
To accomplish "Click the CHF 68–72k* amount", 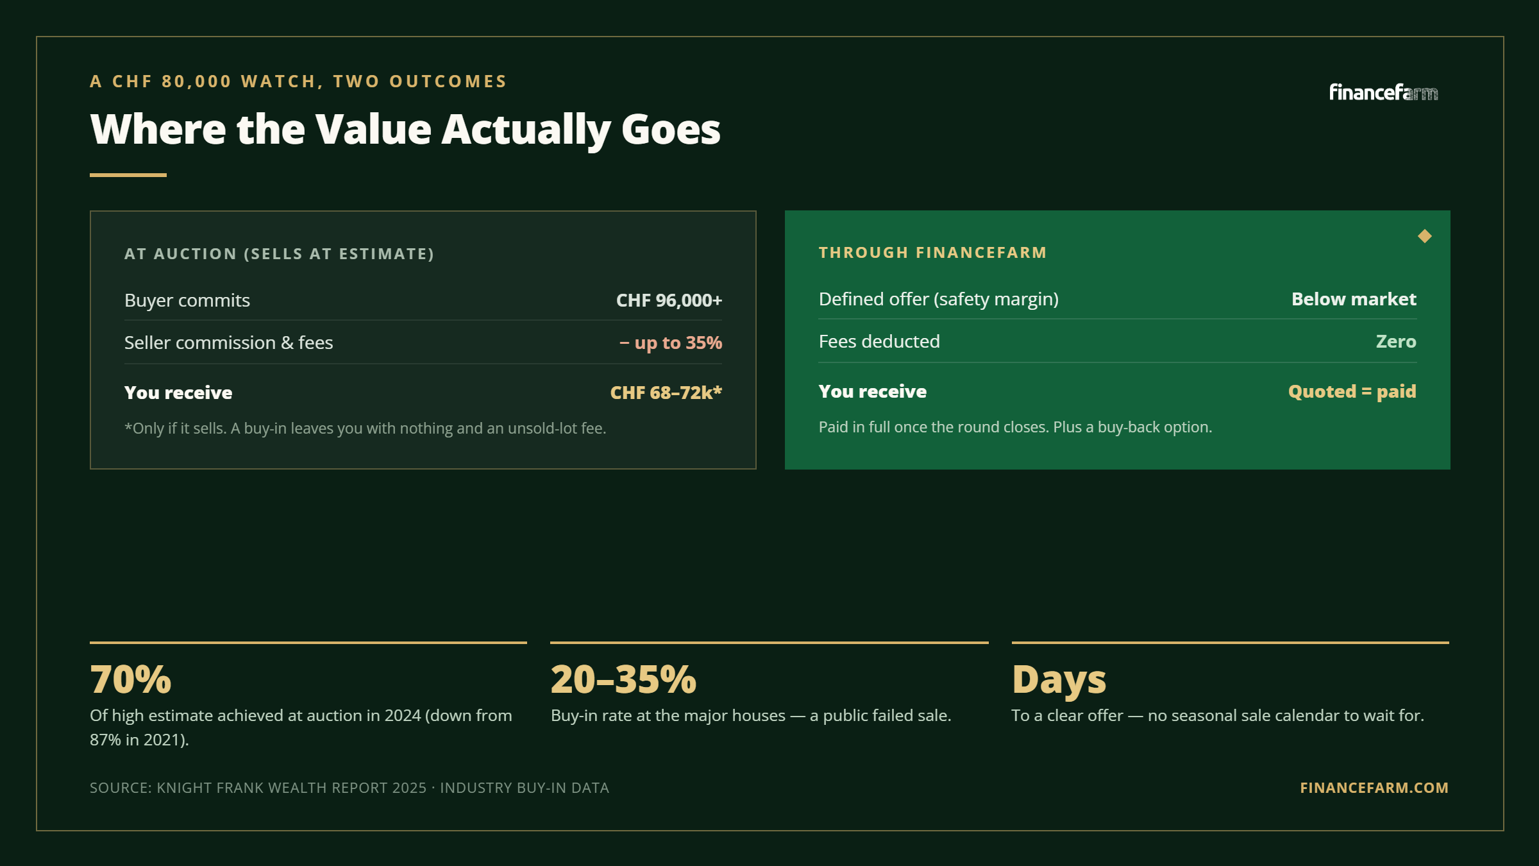I will (x=666, y=393).
